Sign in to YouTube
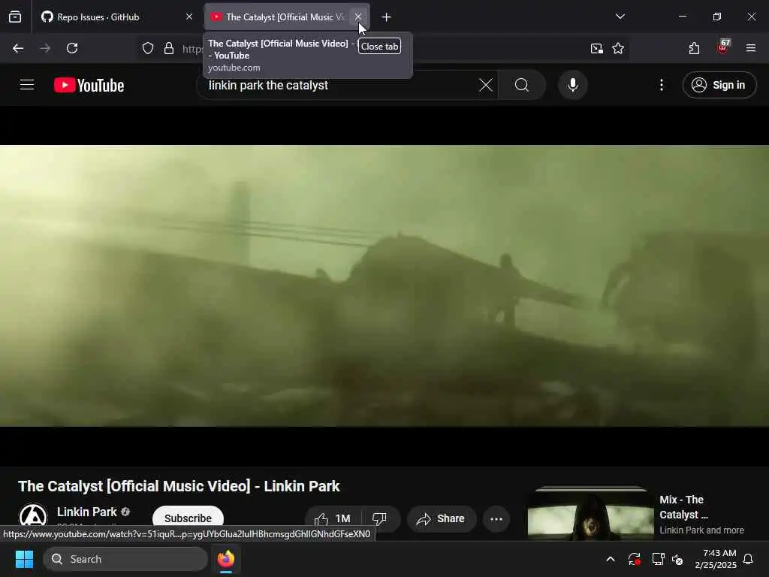The height and width of the screenshot is (577, 769). 719,85
